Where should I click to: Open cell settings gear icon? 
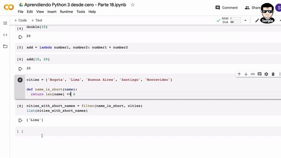[267, 74]
